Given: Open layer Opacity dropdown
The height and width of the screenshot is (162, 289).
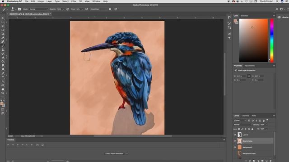Looking at the screenshot, I should [x=266, y=125].
